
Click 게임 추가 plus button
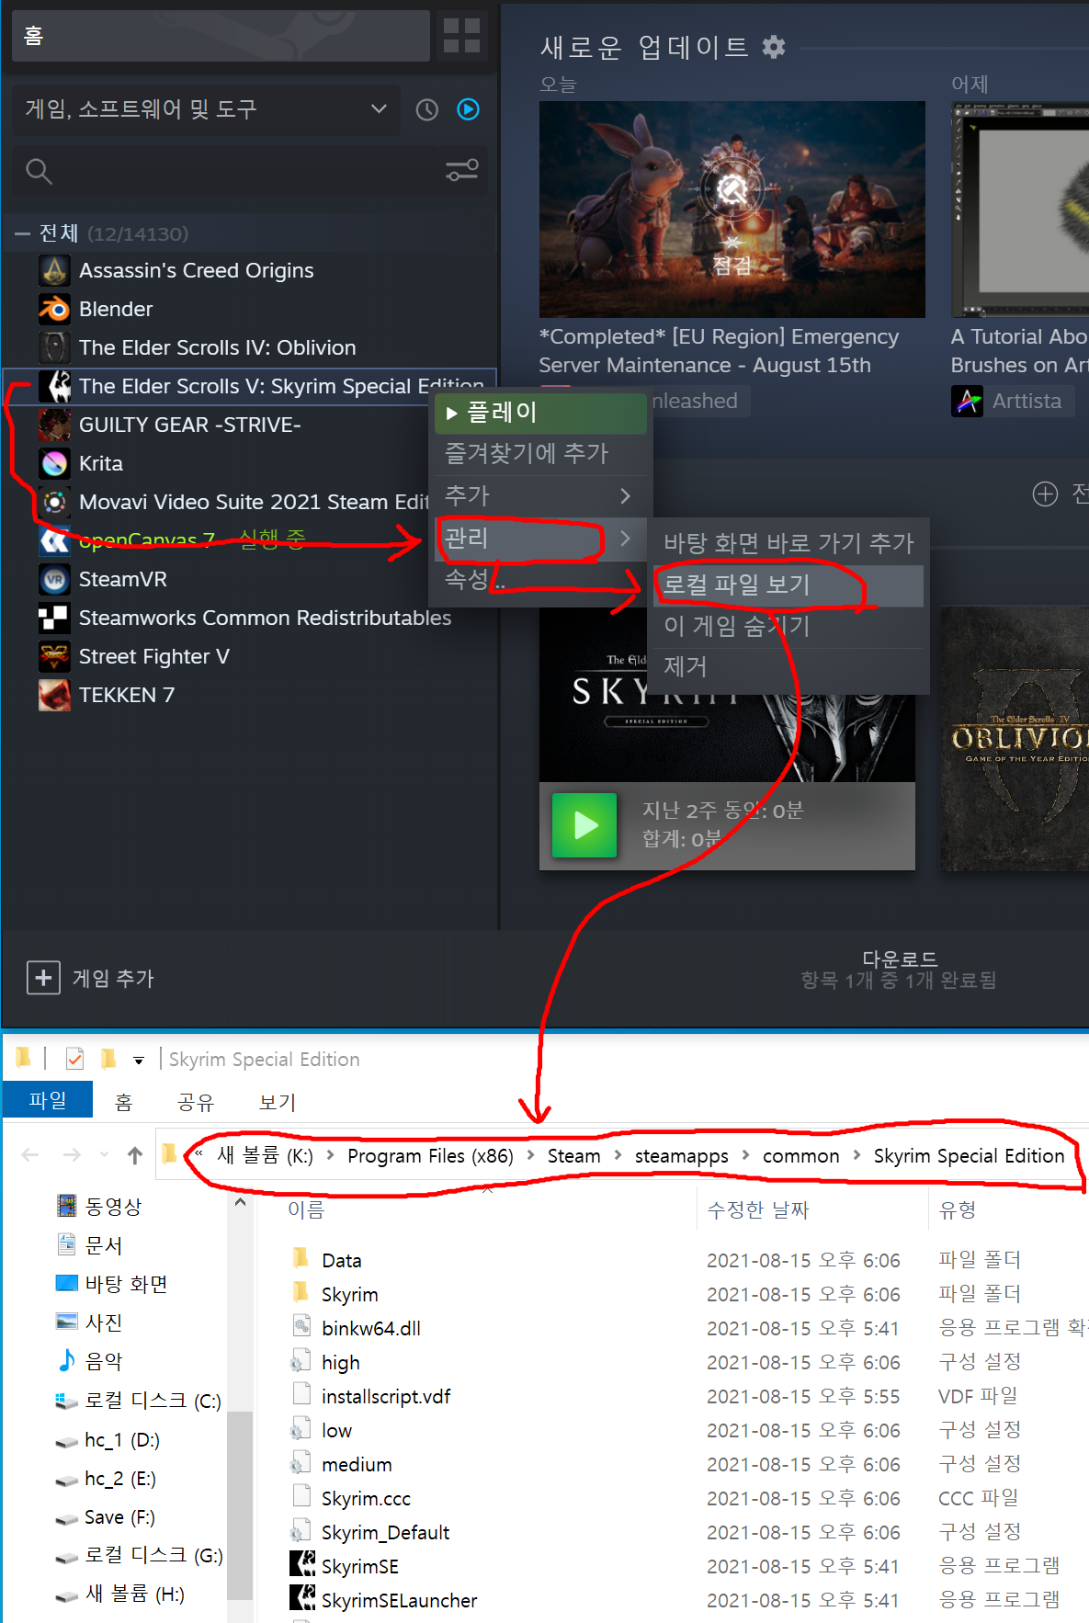[x=43, y=978]
